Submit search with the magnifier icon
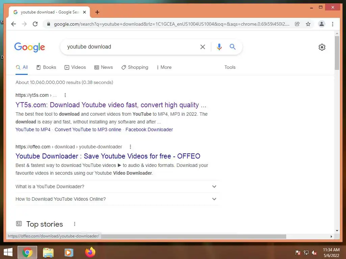The height and width of the screenshot is (259, 346). point(232,47)
